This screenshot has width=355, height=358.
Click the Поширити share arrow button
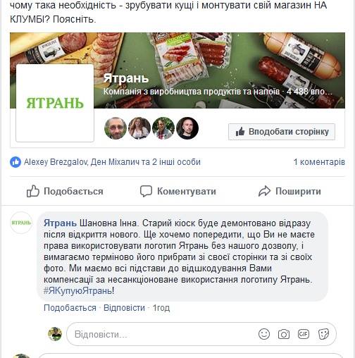pos(289,191)
